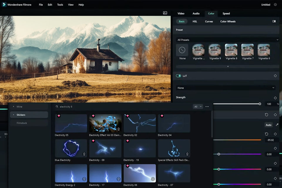Select the Electricity - 07 sticker
The image size is (282, 188).
tap(174, 173)
